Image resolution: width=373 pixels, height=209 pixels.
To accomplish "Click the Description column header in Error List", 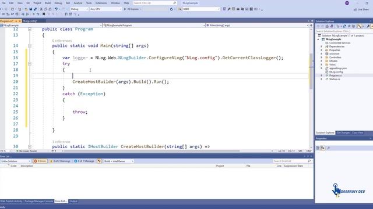I will tap(27, 166).
